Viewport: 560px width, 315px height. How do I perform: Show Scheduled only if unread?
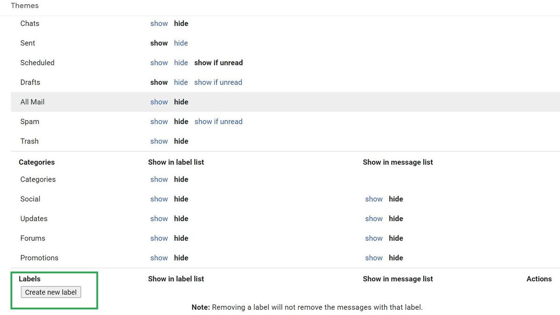(x=218, y=63)
